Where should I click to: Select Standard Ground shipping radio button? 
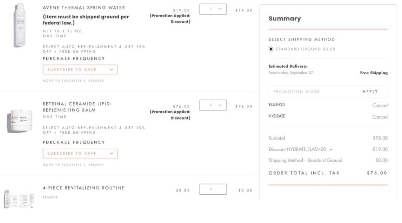pos(271,49)
